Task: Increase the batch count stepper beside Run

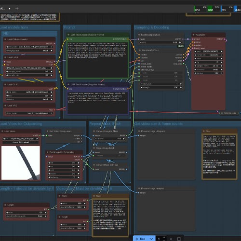Action: tap(164, 237)
